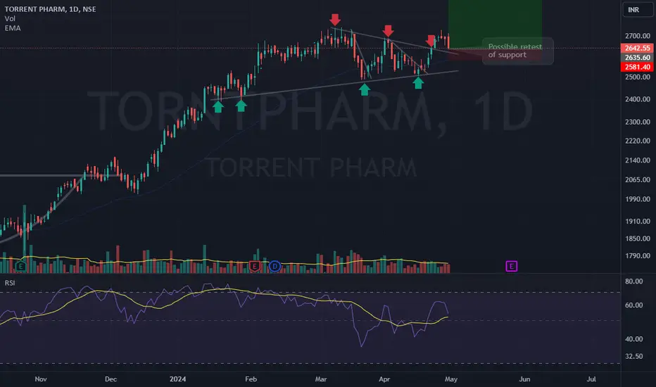
Task: Click the 2065.00 price axis label
Action: (x=637, y=179)
